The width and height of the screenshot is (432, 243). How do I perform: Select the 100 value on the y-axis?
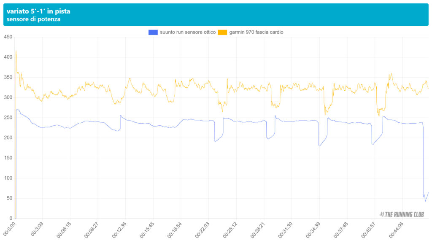8,178
